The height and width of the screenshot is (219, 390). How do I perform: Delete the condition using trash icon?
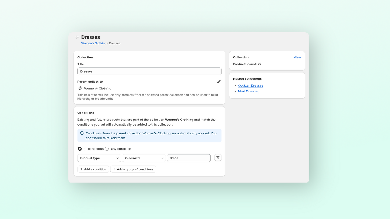(218, 158)
